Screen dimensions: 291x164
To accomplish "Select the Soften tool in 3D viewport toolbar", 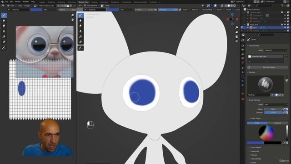I will coord(80,20).
